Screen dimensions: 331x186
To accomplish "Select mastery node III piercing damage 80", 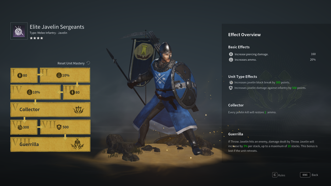I will tap(77, 92).
